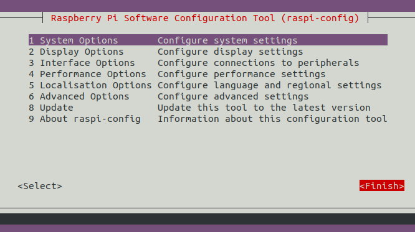This screenshot has width=415, height=232.
Task: Click 'Information about this configuration tool' text
Action: [x=272, y=119]
